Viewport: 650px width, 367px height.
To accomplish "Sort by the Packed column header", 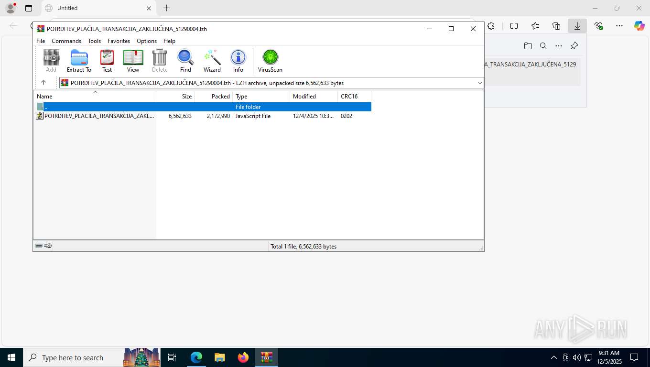I will pyautogui.click(x=214, y=96).
